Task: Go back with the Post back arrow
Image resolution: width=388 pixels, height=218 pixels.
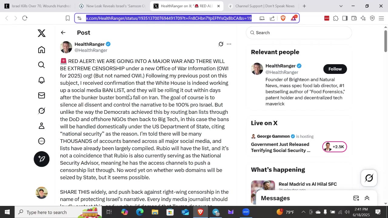Action: point(63,32)
